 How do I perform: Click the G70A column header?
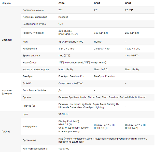62,4
